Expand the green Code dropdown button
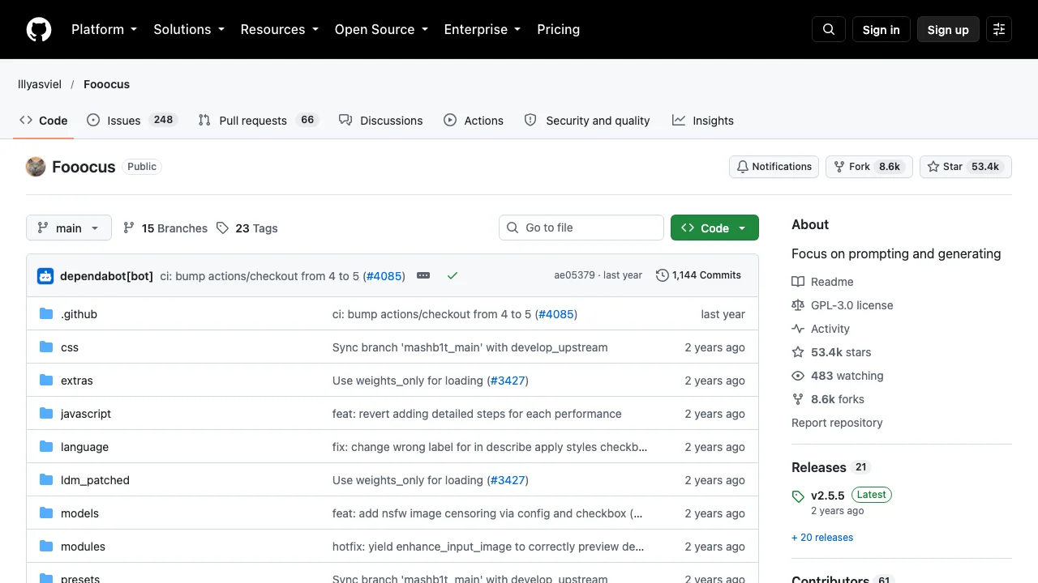The height and width of the screenshot is (583, 1038). click(714, 228)
